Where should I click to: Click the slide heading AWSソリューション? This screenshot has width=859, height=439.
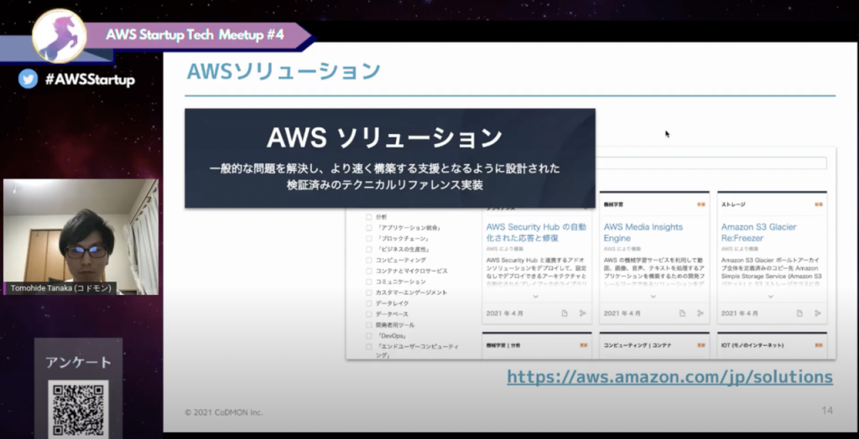pyautogui.click(x=284, y=72)
